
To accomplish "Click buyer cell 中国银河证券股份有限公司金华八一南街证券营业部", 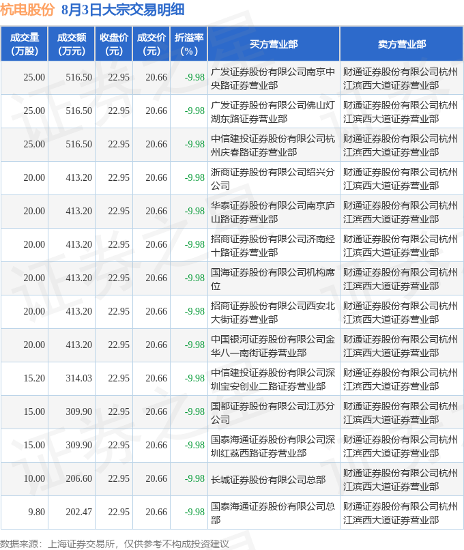I will pyautogui.click(x=274, y=346).
